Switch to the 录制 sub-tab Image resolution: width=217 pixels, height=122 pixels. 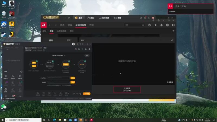pos(44,31)
